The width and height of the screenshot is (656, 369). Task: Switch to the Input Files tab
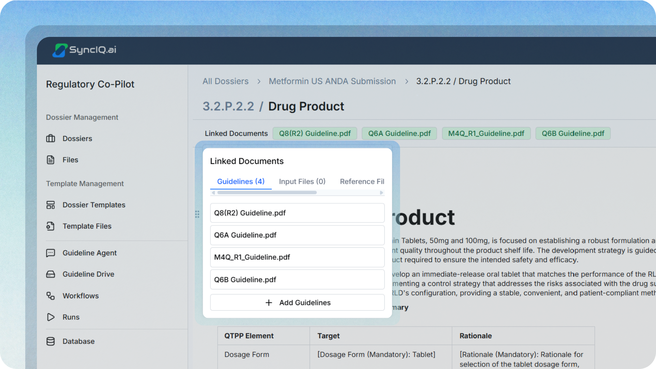(x=302, y=181)
